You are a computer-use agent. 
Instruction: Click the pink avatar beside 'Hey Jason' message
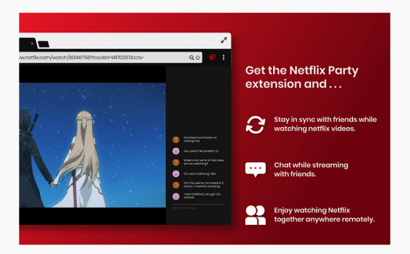[175, 151]
